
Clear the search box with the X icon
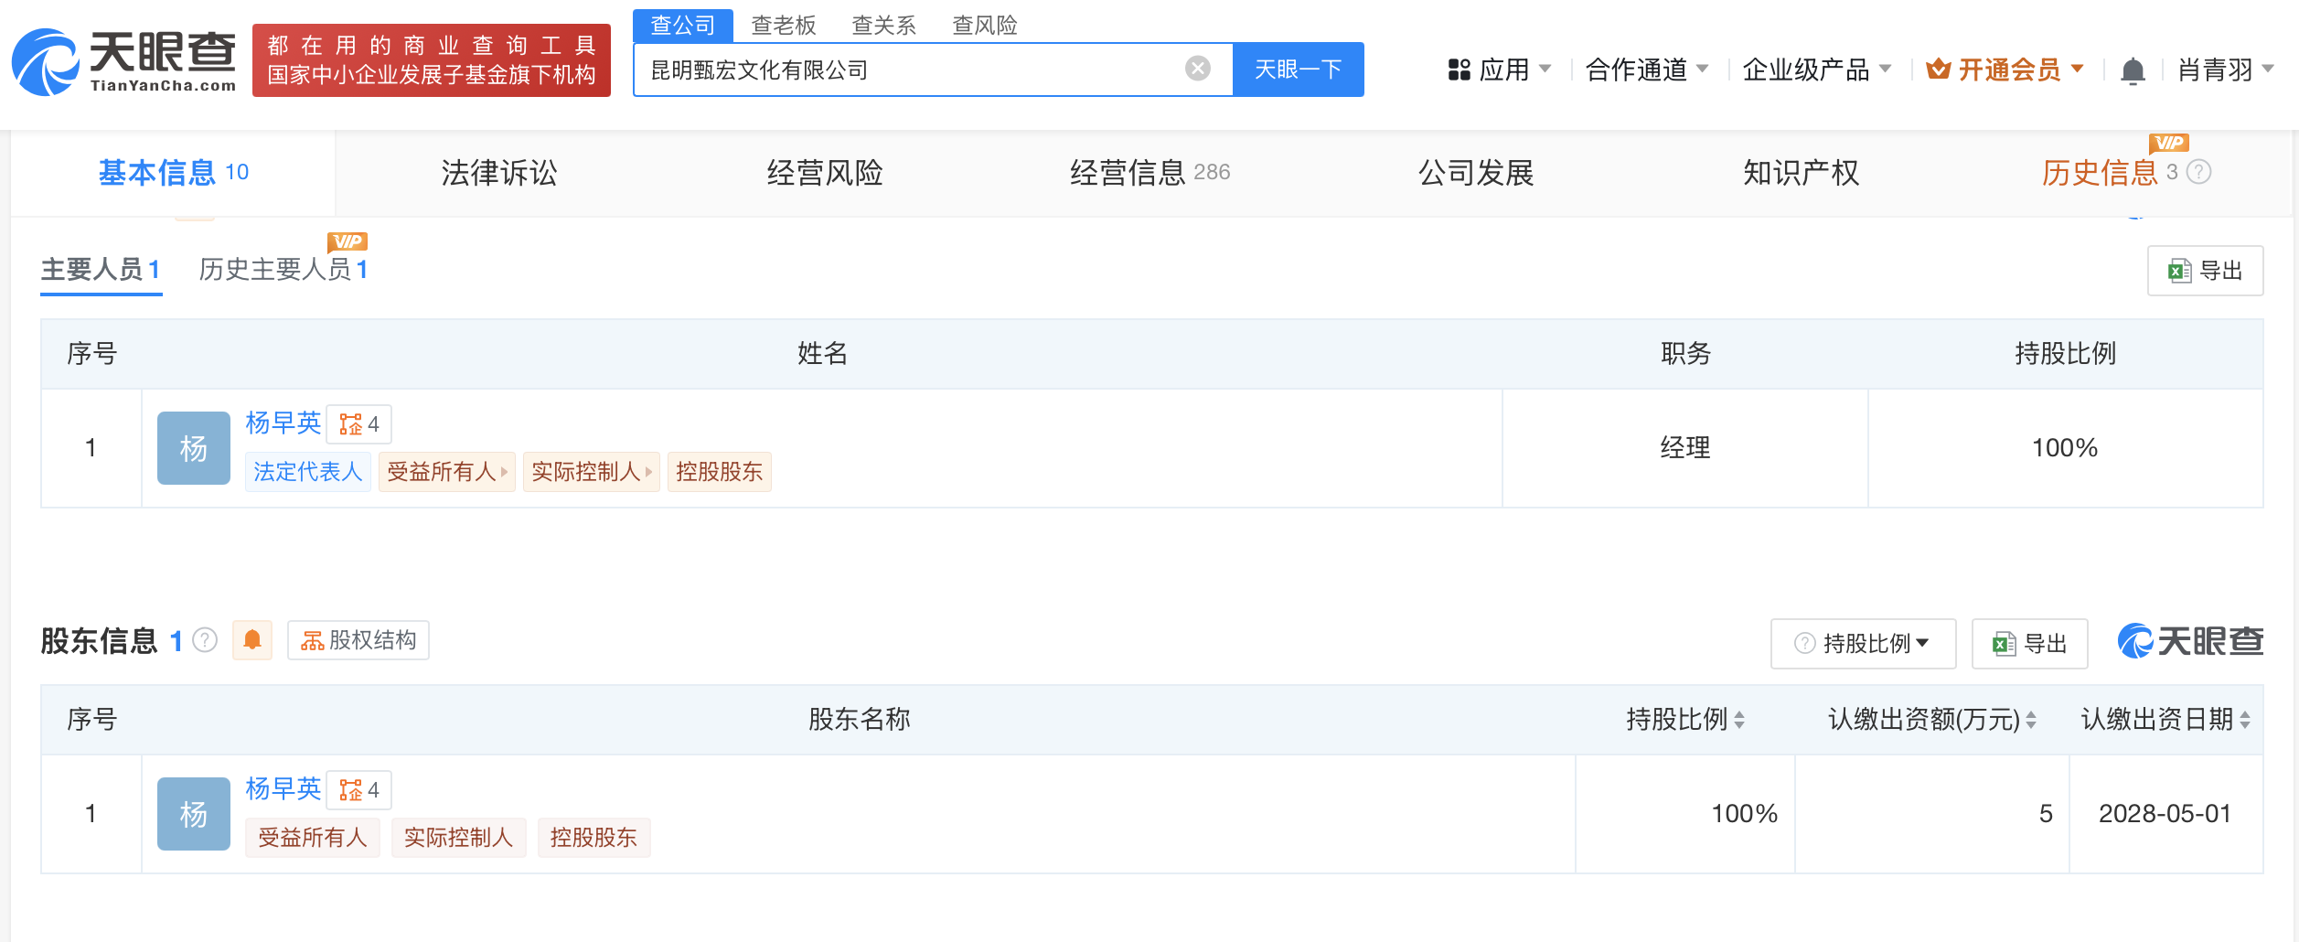click(1197, 69)
